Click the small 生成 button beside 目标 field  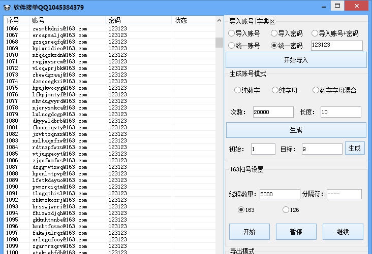(355, 149)
